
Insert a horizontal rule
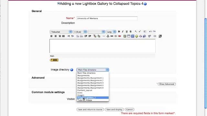click(x=104, y=36)
